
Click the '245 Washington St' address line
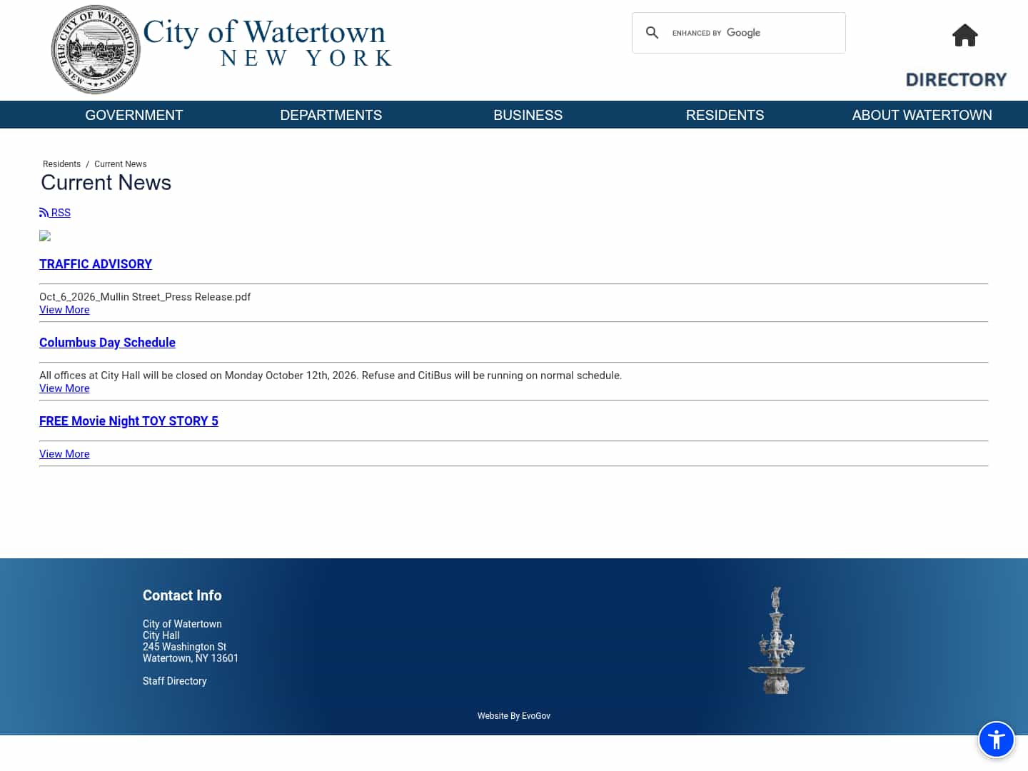[x=184, y=647]
